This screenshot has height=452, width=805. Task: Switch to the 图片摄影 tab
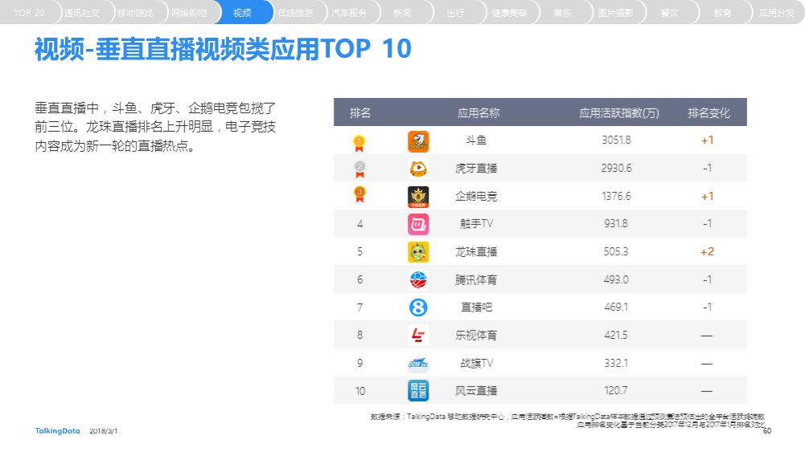point(616,12)
